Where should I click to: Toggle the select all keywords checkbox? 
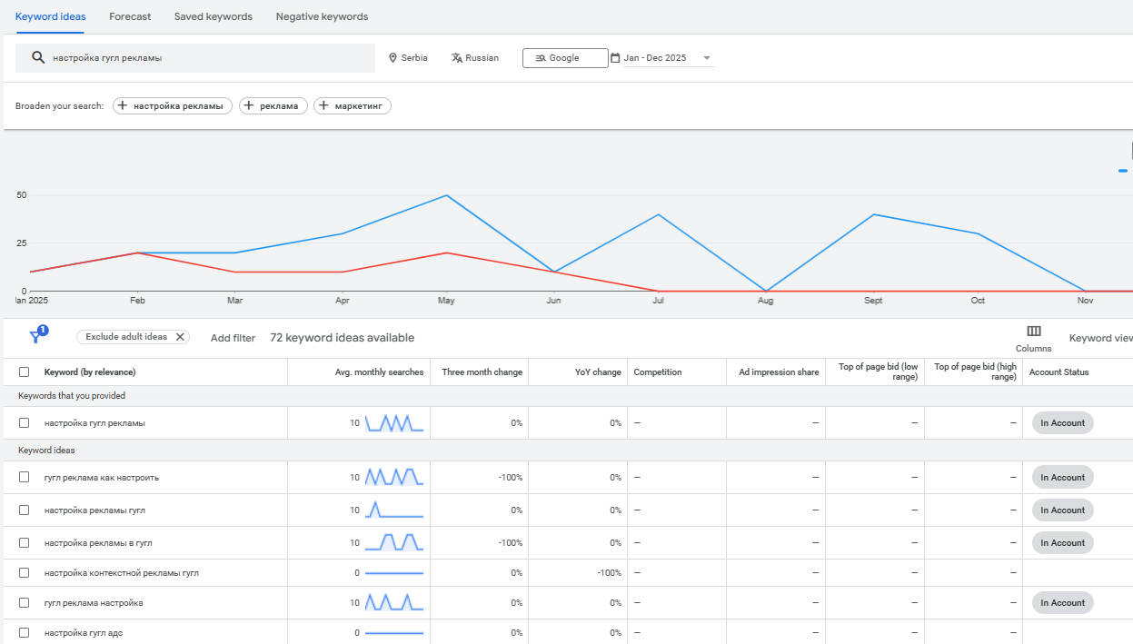pos(25,372)
